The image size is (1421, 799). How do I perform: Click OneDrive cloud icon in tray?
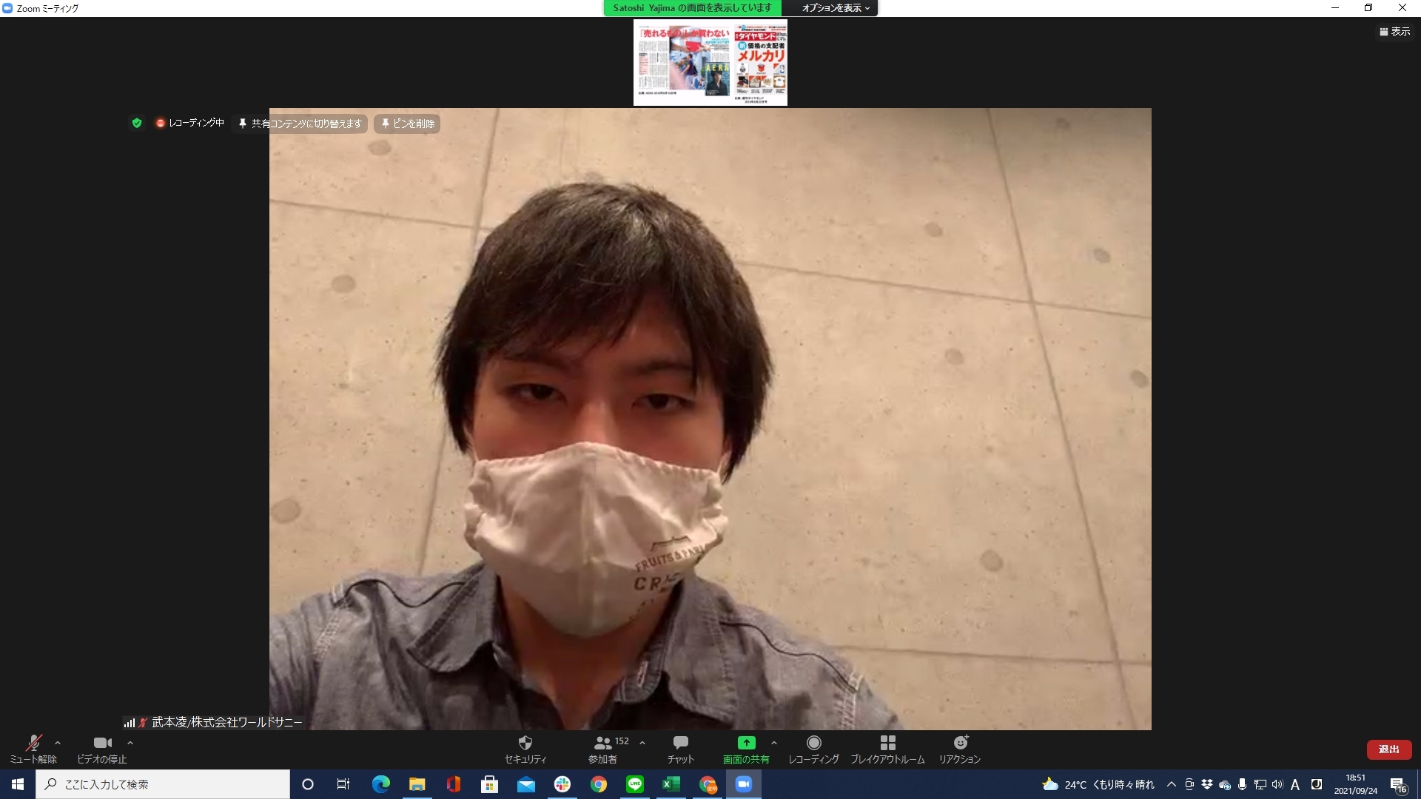coord(1225,785)
